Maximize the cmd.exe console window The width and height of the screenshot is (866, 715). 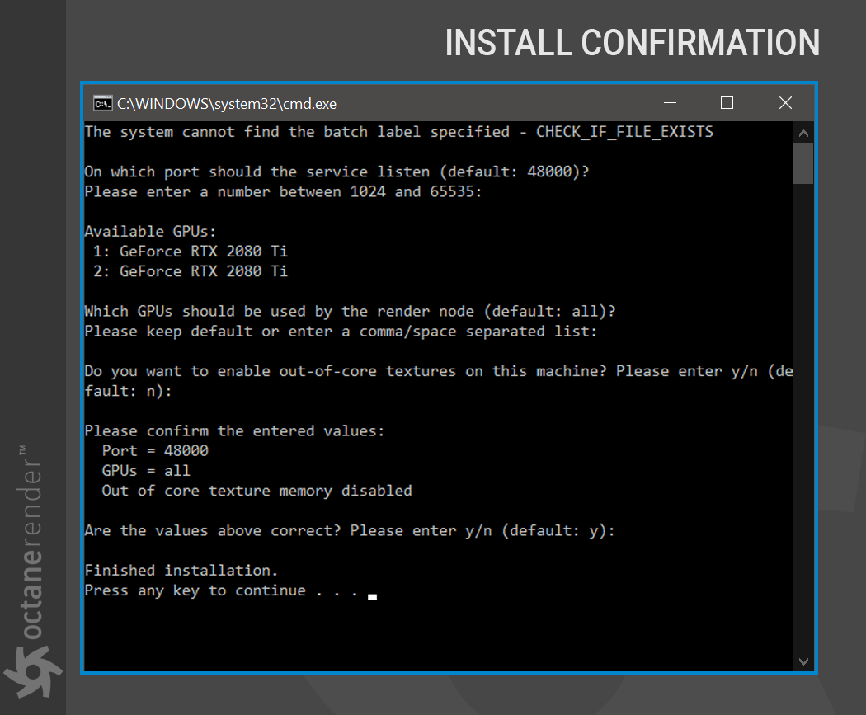click(x=727, y=103)
